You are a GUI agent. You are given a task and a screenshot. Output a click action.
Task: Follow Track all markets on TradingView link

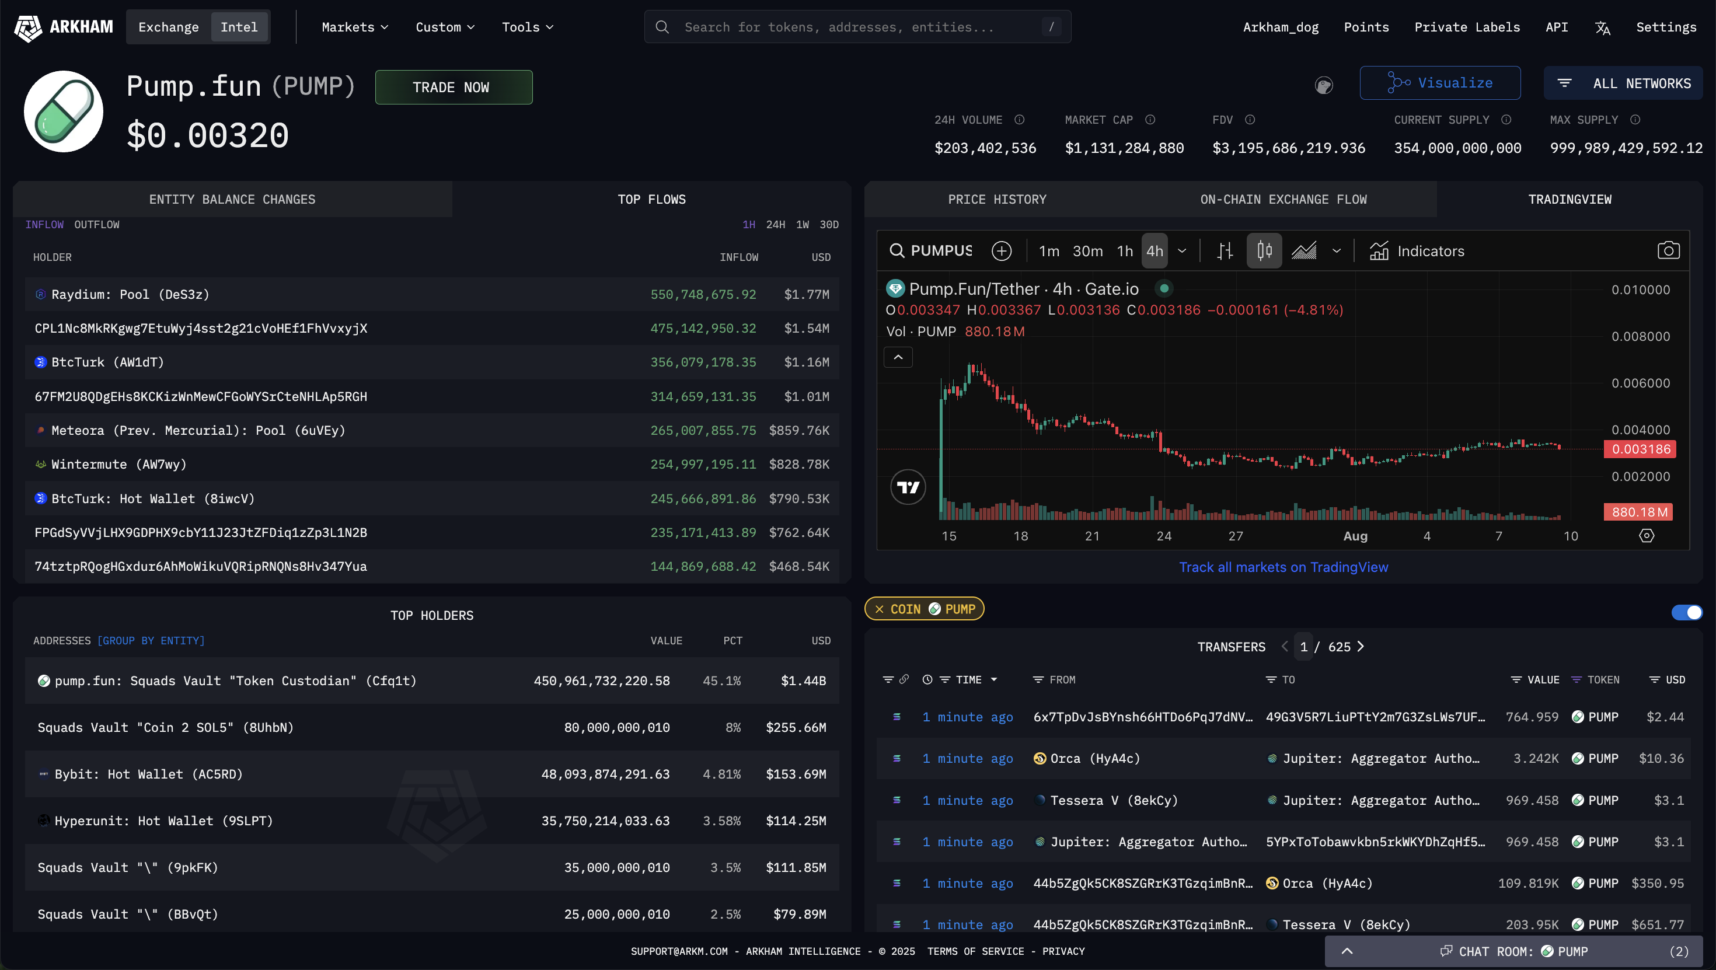1283,567
